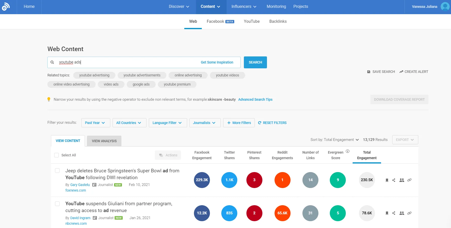The height and width of the screenshot is (228, 451).
Task: Tick the checkbox for Jeep article
Action: click(x=58, y=171)
